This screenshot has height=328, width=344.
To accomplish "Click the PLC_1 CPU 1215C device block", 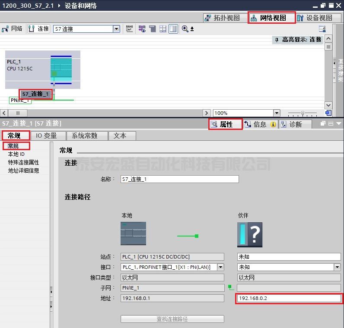I will 42,69.
